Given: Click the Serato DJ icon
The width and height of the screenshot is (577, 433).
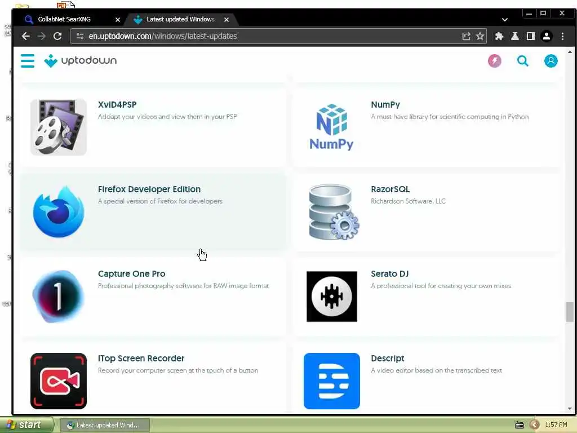Looking at the screenshot, I should [331, 297].
